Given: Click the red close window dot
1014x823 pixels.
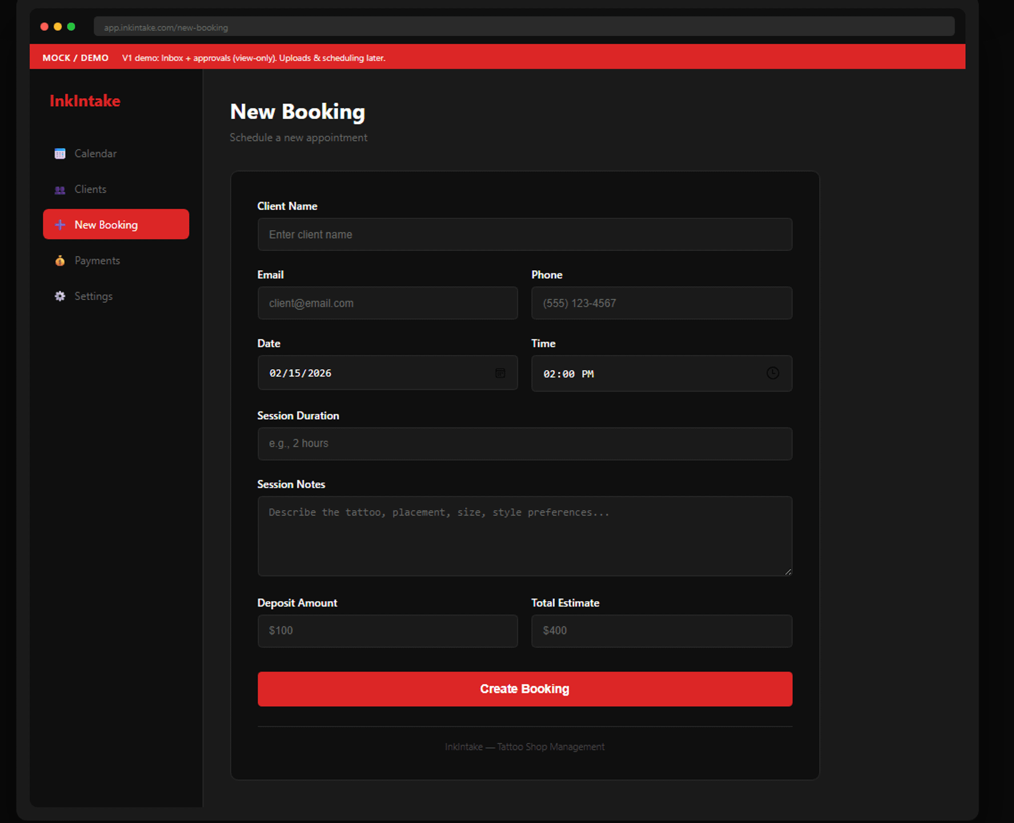Looking at the screenshot, I should (44, 26).
